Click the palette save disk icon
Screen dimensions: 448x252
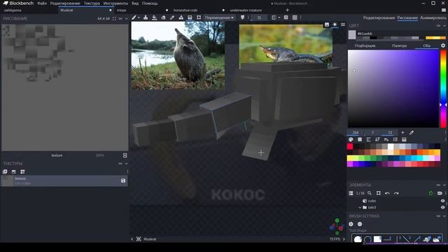click(x=404, y=139)
